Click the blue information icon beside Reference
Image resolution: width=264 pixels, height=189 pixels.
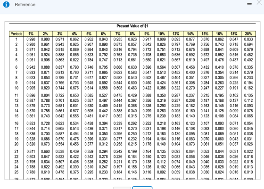tap(6, 4)
